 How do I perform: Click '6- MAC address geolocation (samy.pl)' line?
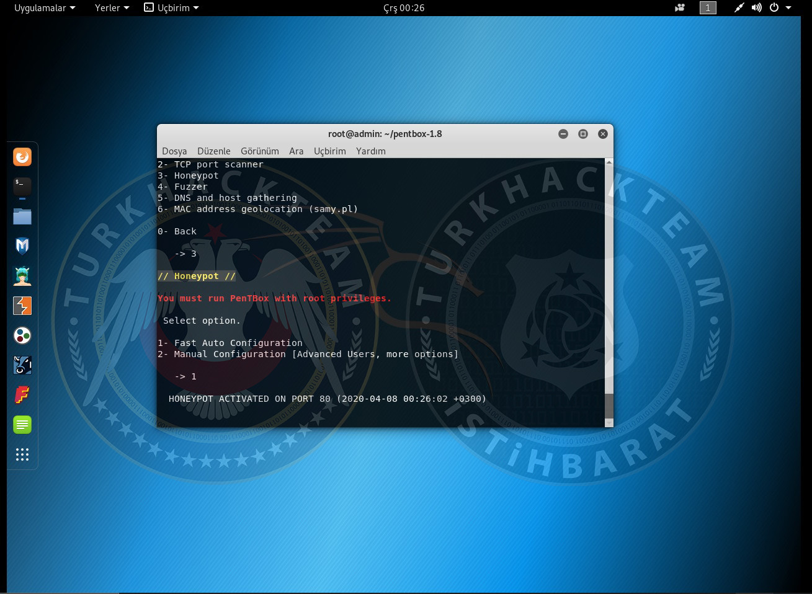point(257,209)
